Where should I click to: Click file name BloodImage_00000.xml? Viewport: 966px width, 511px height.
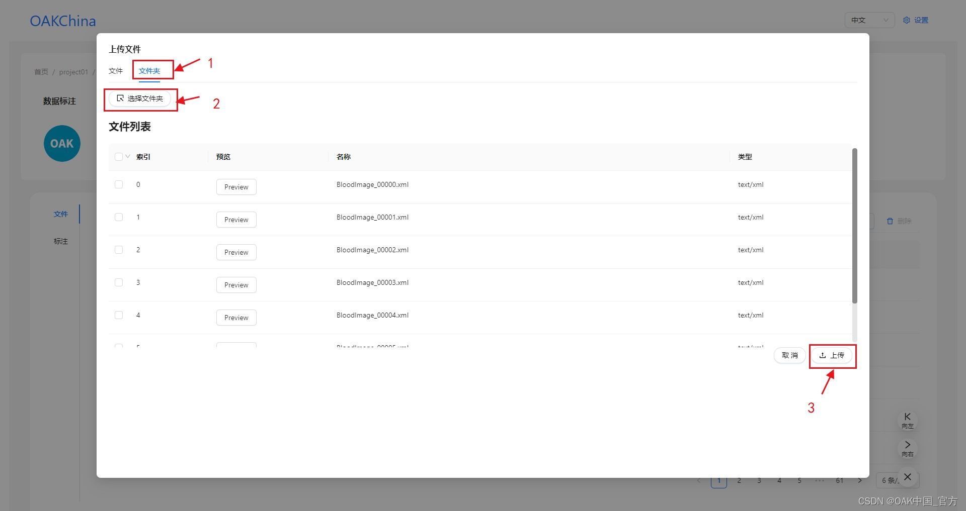click(372, 184)
